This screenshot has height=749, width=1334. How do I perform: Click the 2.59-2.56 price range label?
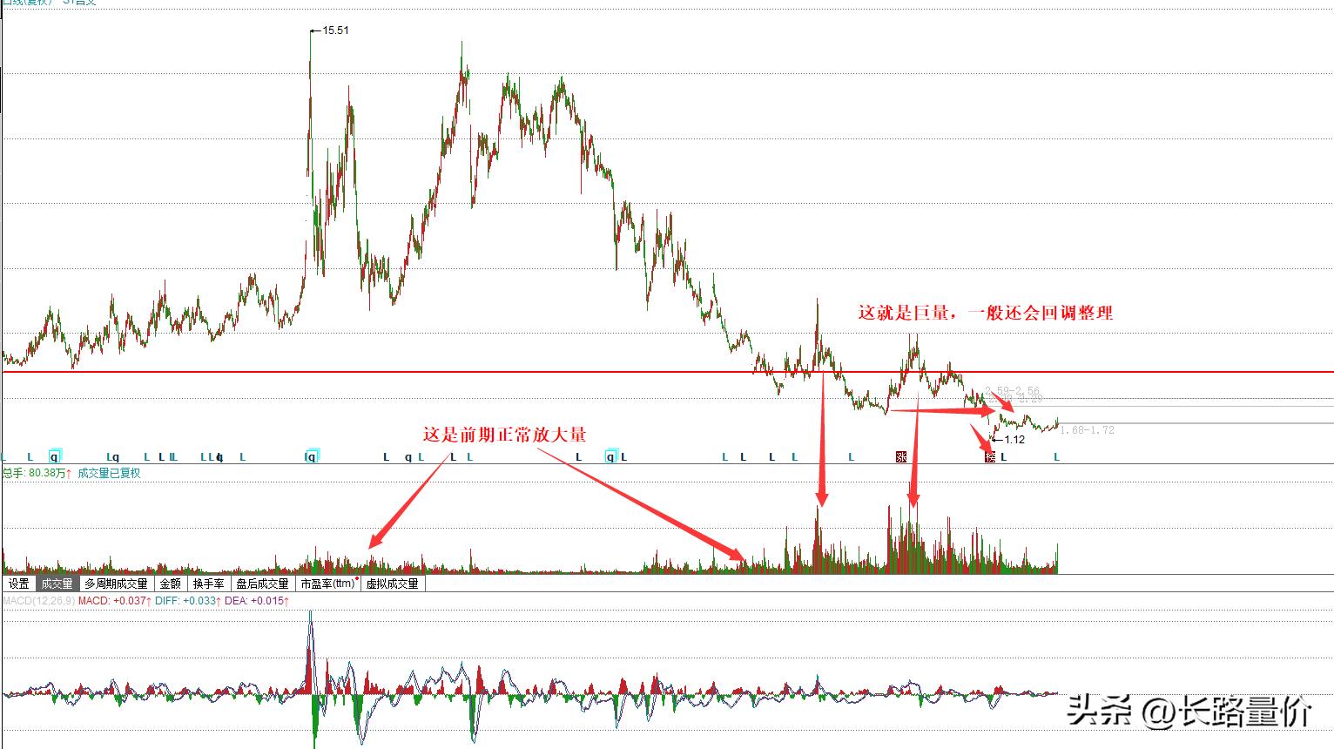(x=1013, y=392)
